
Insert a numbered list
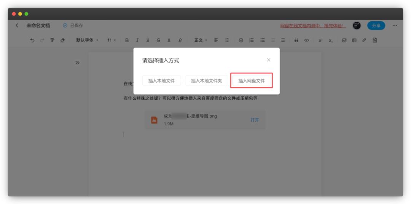252,40
